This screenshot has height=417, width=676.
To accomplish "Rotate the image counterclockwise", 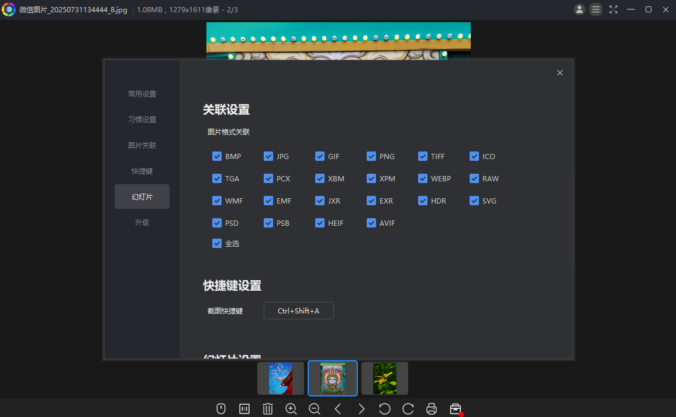I will point(385,409).
